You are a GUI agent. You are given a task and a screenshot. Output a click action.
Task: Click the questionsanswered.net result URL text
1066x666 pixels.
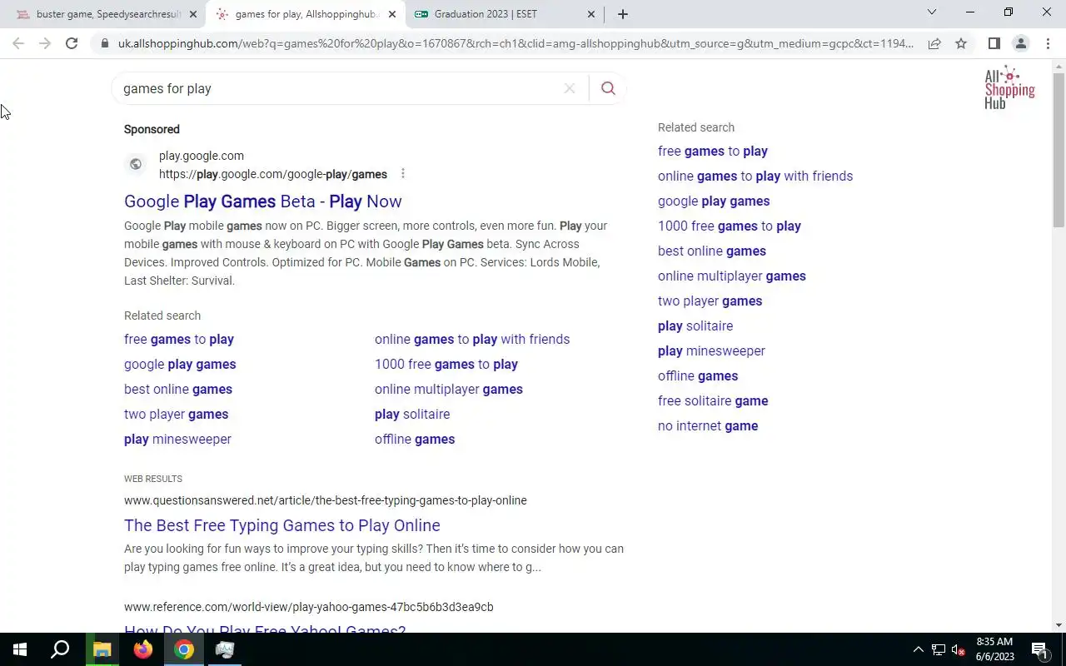point(326,500)
